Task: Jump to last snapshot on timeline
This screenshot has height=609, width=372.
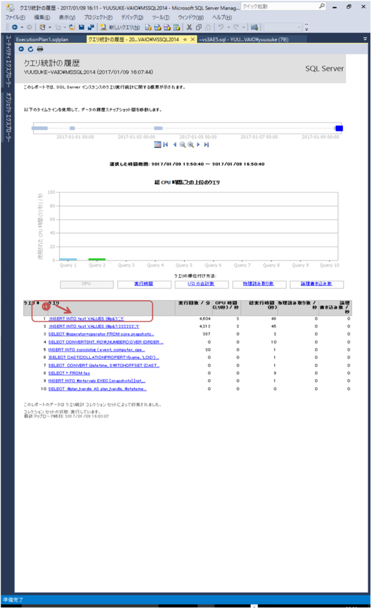Action: pos(207,145)
